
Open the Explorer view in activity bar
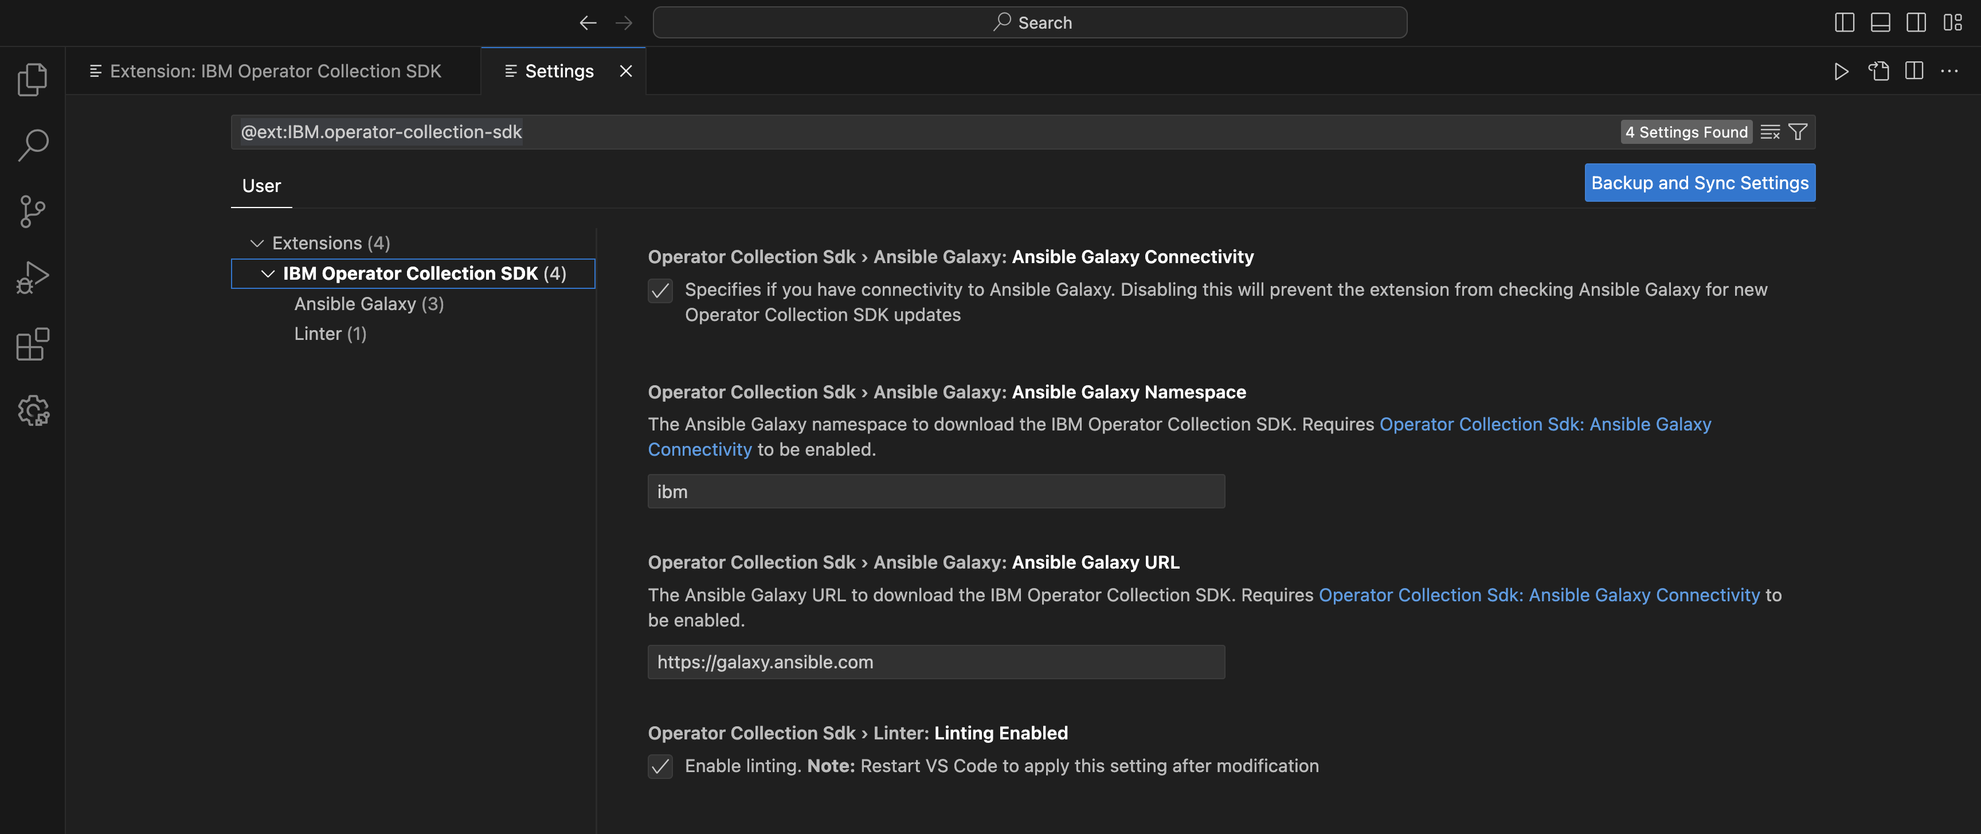(32, 79)
